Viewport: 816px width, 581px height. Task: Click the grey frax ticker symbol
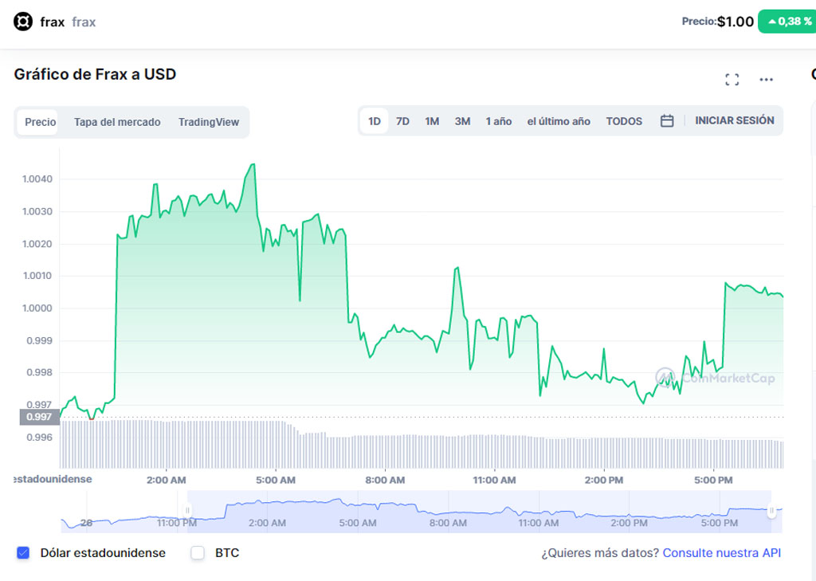[84, 22]
